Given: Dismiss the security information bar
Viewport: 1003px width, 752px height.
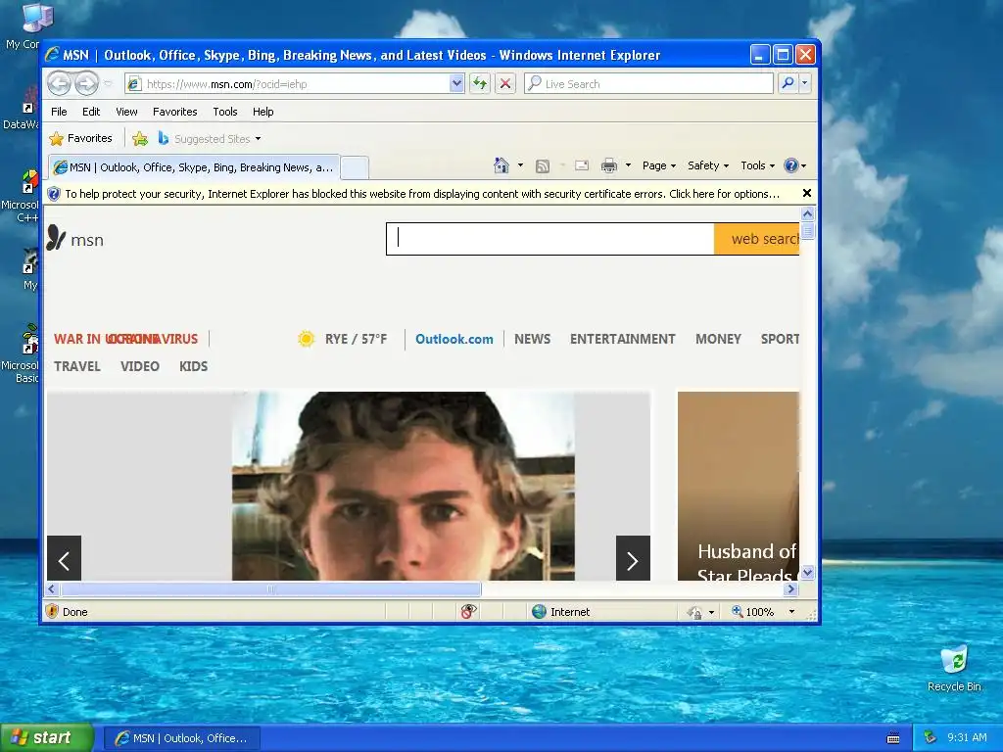Looking at the screenshot, I should click(807, 193).
